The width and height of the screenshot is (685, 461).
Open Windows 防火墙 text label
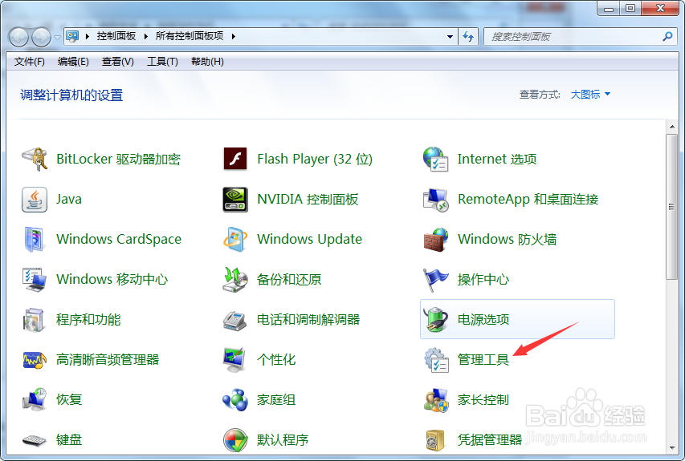(508, 240)
